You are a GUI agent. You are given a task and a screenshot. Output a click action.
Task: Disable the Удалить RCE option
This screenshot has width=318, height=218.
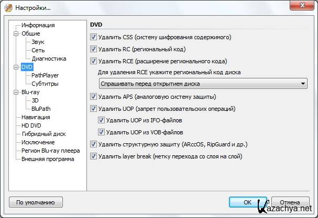pyautogui.click(x=94, y=61)
